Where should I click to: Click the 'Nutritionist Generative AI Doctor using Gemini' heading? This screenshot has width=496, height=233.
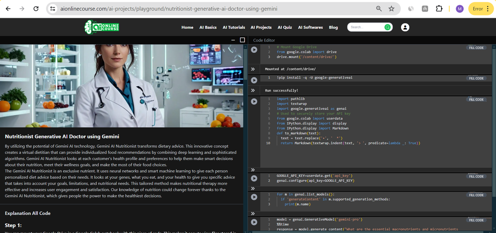tap(62, 136)
